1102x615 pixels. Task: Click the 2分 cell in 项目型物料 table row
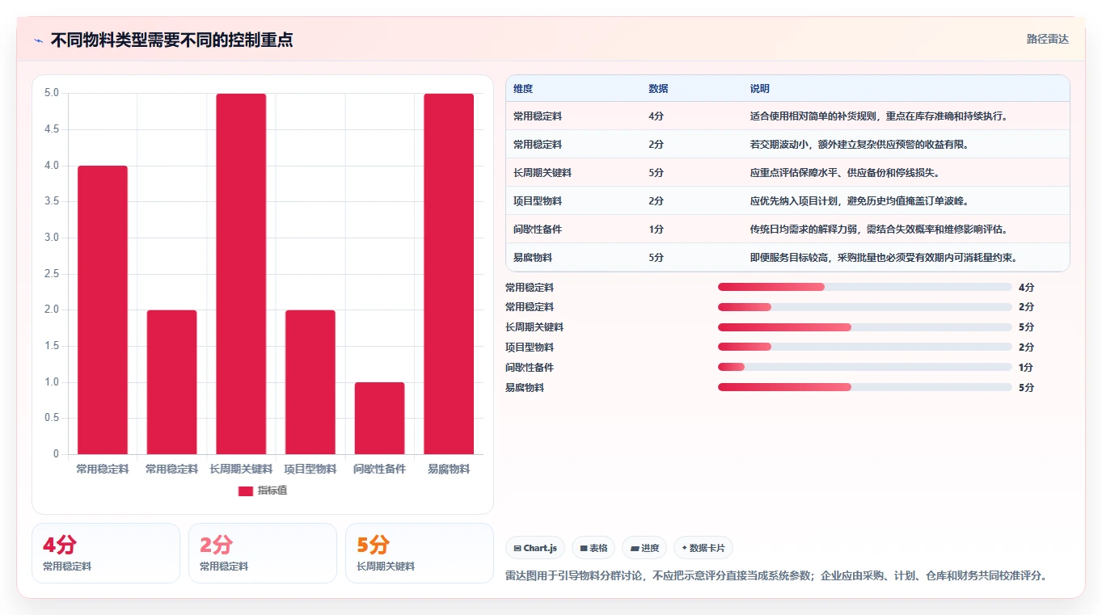(656, 201)
